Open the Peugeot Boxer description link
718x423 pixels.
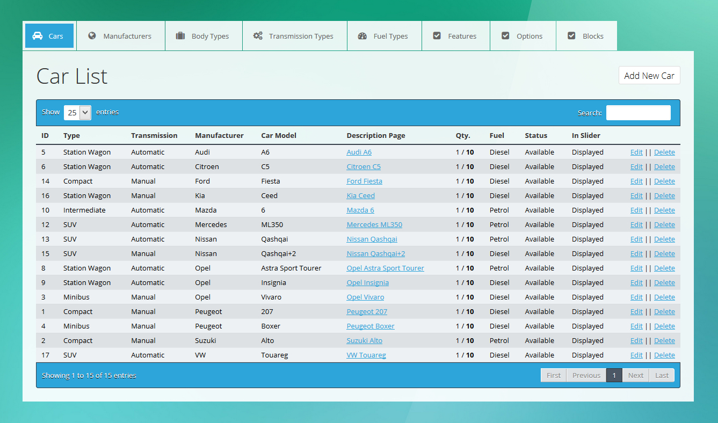tap(371, 326)
